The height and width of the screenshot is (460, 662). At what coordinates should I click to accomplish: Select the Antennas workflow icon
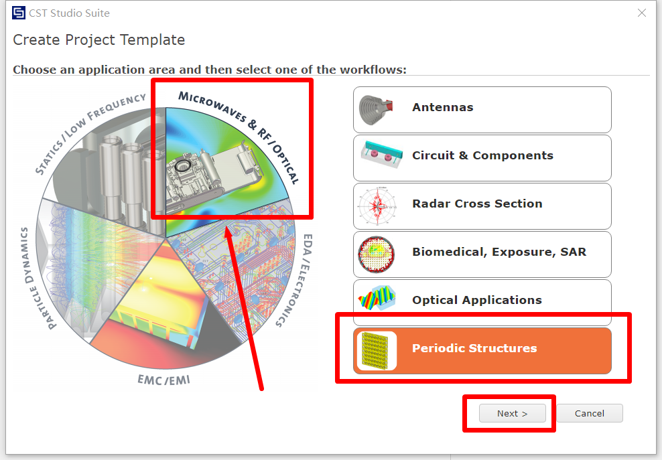coord(377,109)
